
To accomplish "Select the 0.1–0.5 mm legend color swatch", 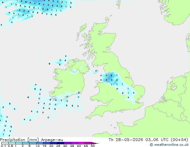I will coord(5,143).
